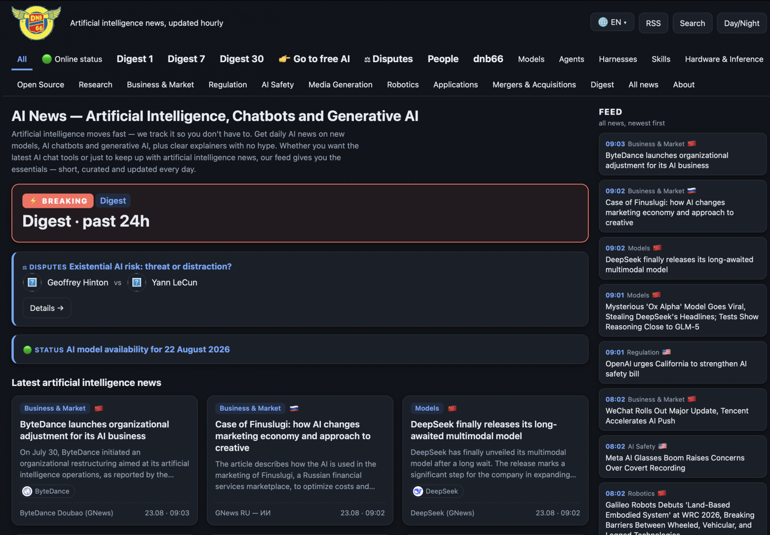
Task: Open the Agents navigation tab
Action: (x=572, y=59)
